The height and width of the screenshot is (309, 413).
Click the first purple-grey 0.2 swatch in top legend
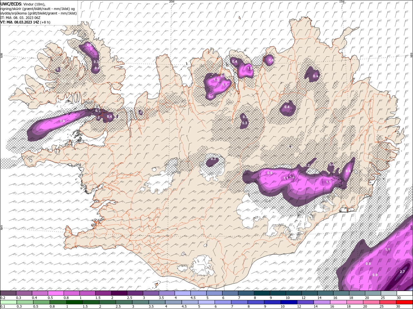pos(8,293)
